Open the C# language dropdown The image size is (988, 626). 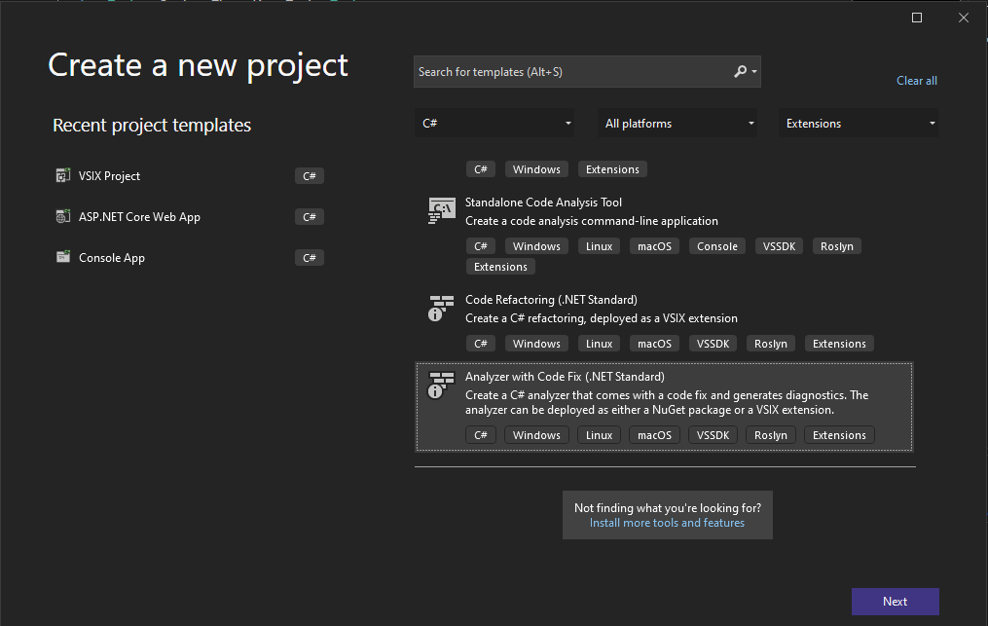coord(494,123)
